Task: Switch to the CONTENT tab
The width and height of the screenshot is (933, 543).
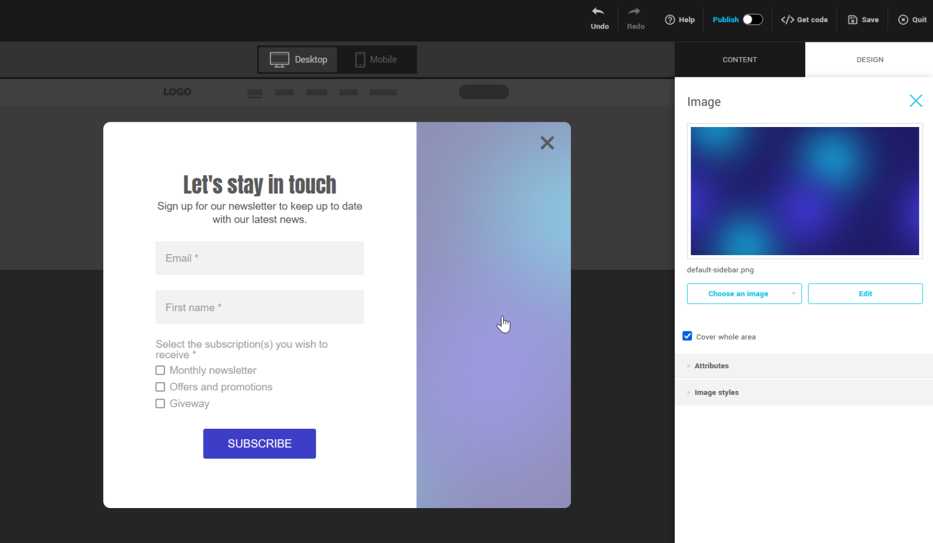Action: 739,59
